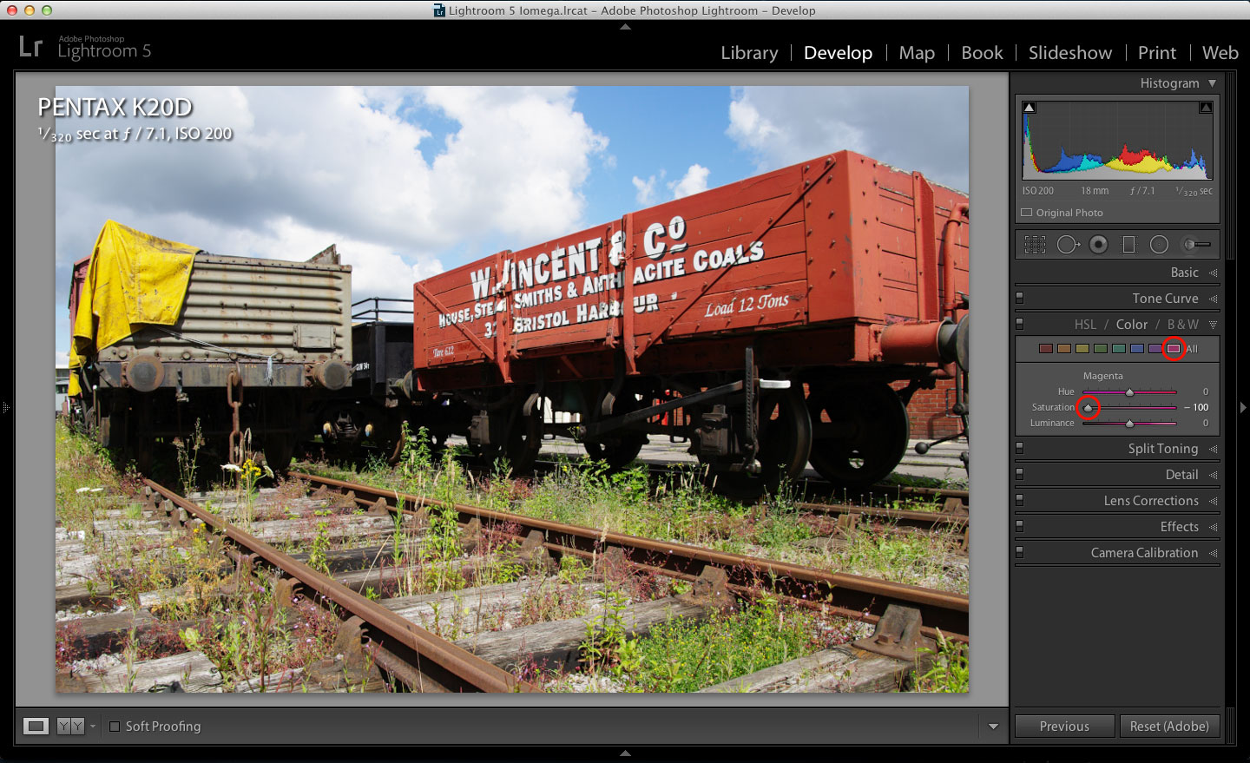Switch to the Library module
The height and width of the screenshot is (763, 1250).
749,53
